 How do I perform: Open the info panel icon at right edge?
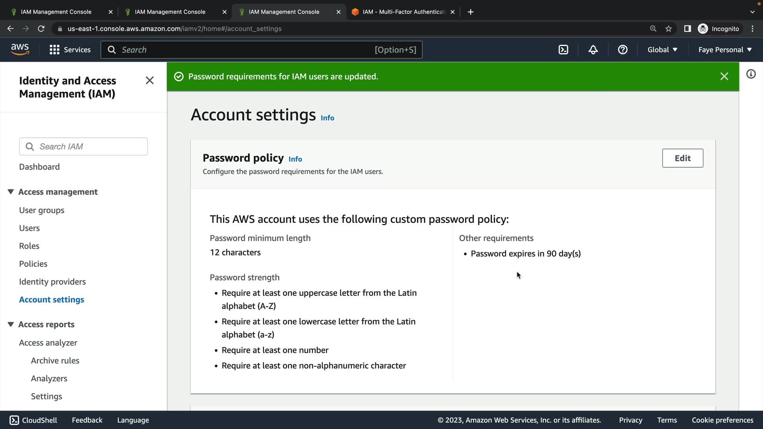(751, 74)
